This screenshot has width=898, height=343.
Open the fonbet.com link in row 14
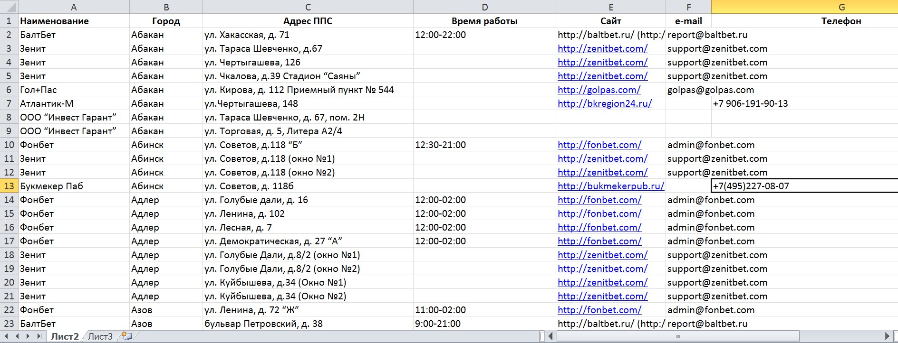(x=599, y=200)
